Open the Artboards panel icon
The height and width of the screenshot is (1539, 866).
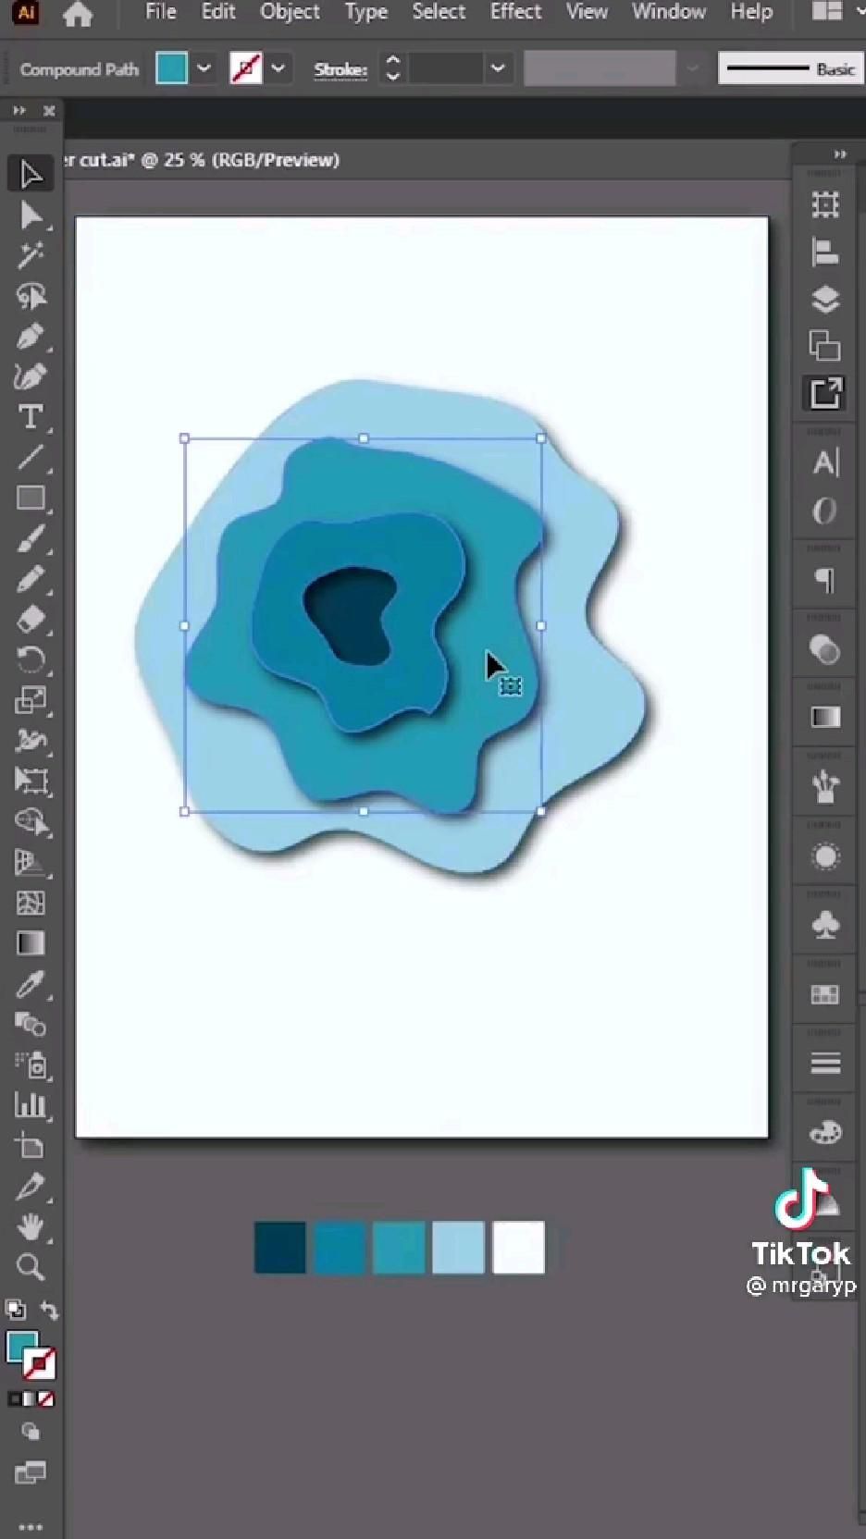(825, 204)
